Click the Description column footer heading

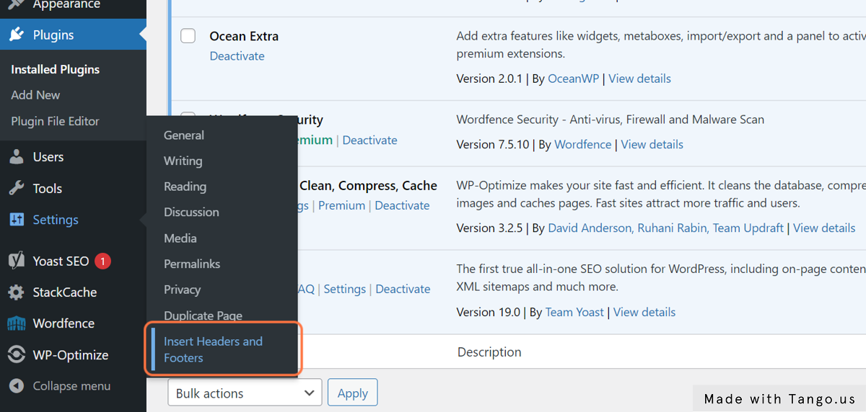(489, 352)
